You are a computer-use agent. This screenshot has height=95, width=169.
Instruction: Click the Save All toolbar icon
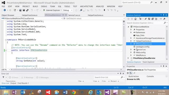(27, 10)
